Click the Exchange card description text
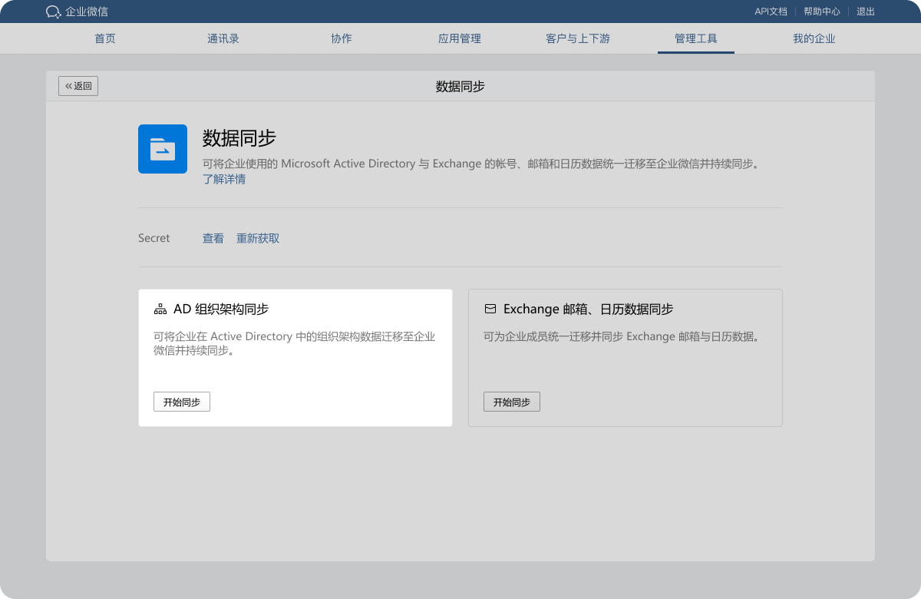Screen dimensions: 921x599 click(622, 336)
